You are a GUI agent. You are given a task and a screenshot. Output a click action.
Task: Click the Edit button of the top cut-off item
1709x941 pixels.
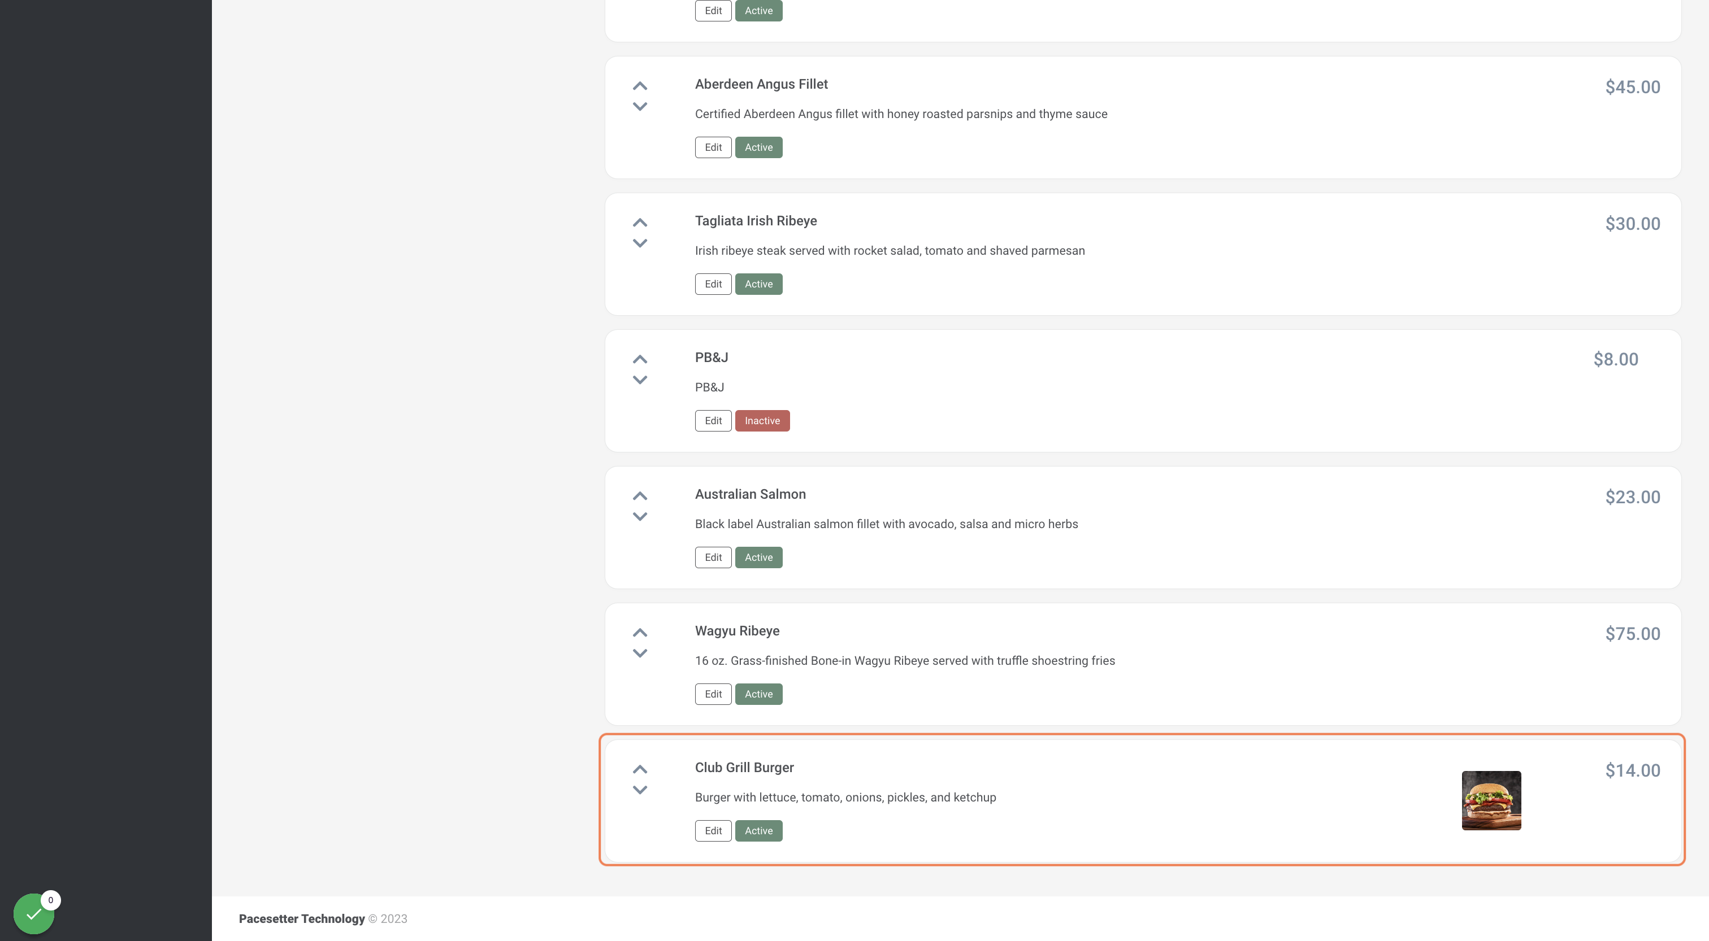713,11
